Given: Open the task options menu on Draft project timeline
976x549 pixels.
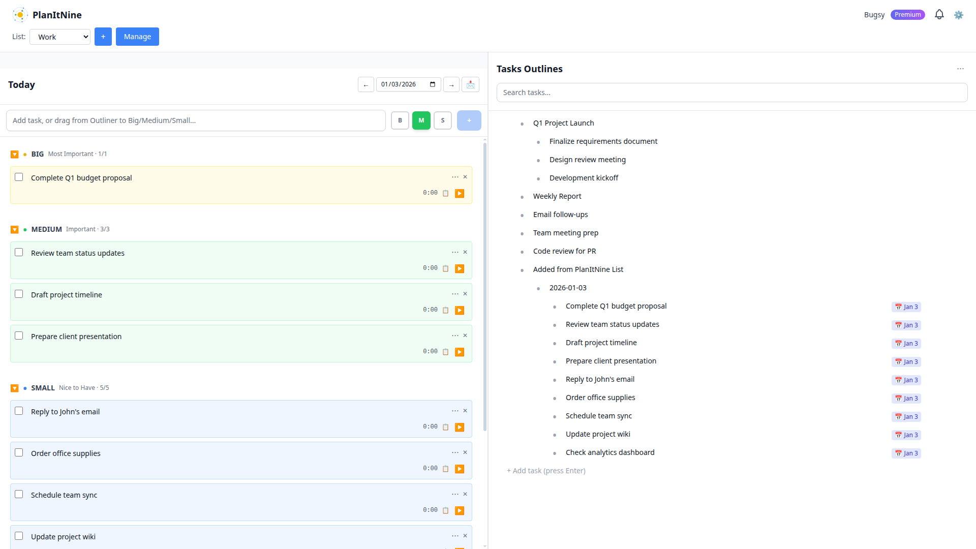Looking at the screenshot, I should tap(455, 294).
